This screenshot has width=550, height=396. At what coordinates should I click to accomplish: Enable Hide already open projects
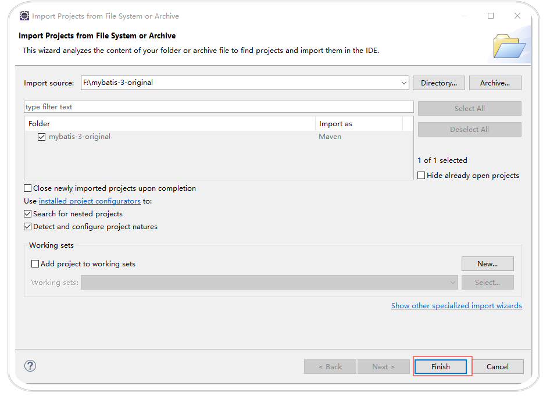click(x=422, y=176)
